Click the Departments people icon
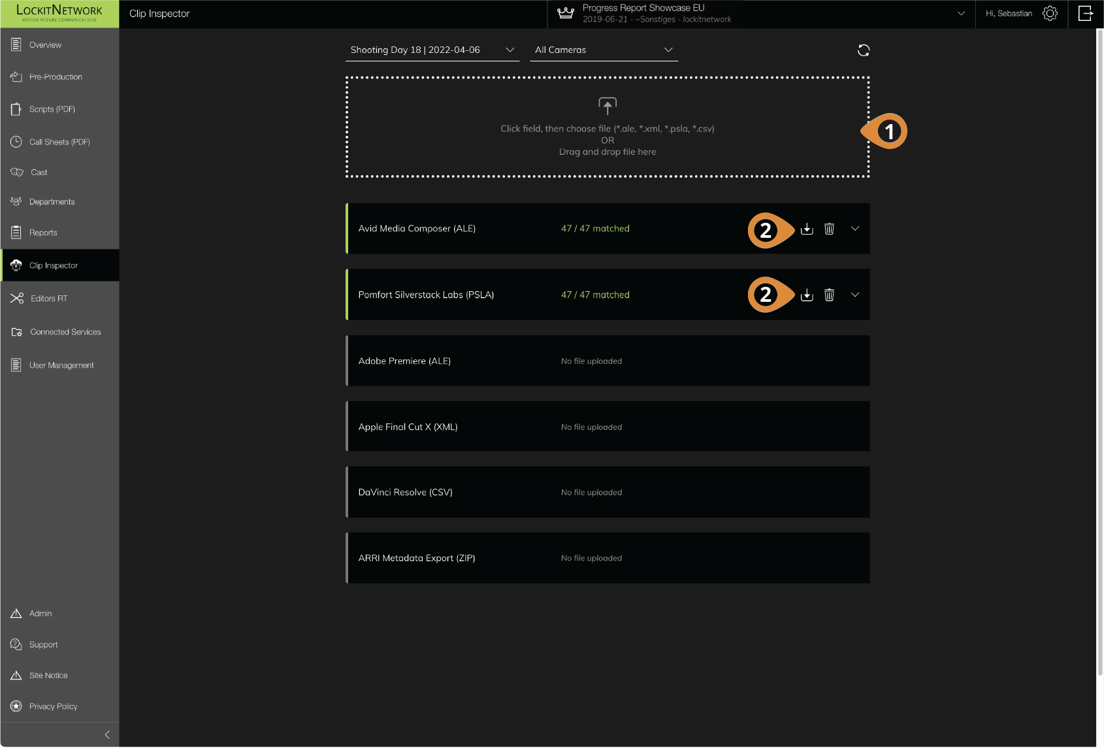 click(16, 202)
